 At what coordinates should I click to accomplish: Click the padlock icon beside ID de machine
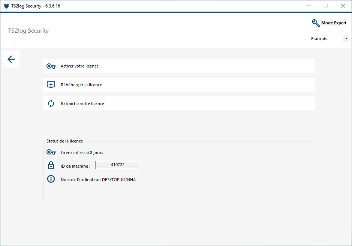coord(51,165)
